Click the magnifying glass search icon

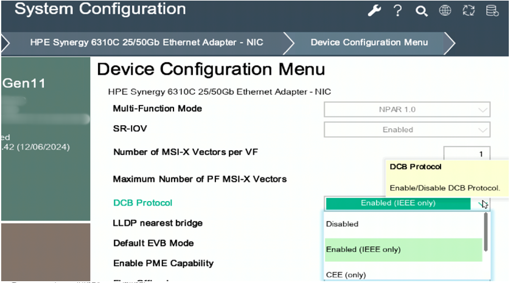click(421, 11)
